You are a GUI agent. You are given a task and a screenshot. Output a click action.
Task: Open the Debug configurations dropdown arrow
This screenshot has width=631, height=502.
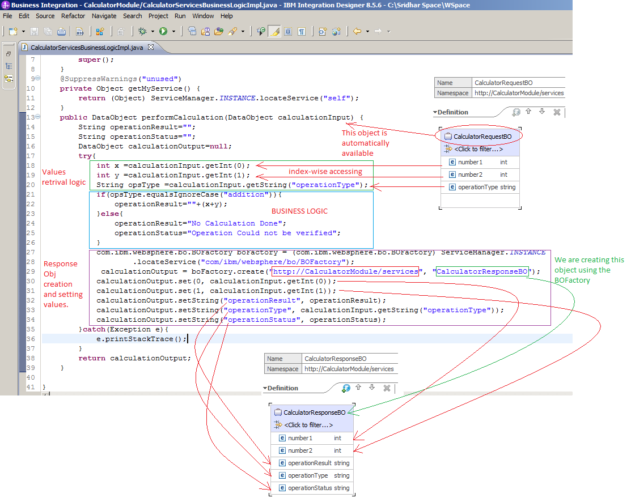click(153, 31)
